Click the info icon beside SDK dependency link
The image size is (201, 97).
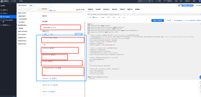(181, 21)
